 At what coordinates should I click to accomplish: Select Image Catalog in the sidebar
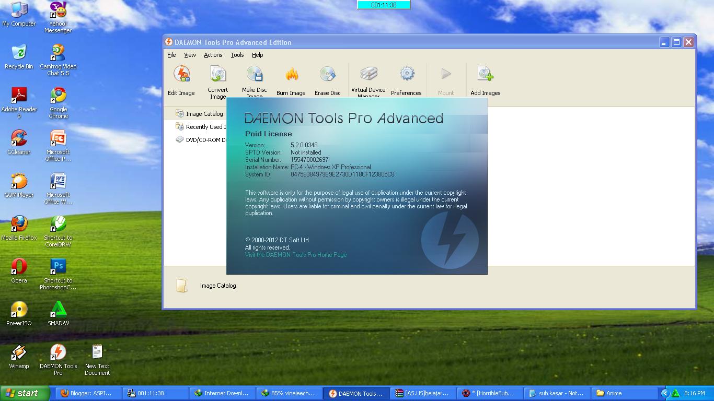tap(205, 113)
